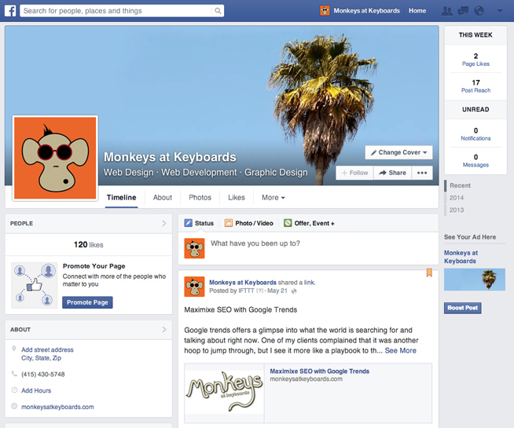Open account menu dropdown arrow in top bar

[500, 11]
